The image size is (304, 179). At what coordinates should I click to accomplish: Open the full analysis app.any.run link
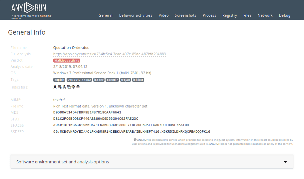110,54
